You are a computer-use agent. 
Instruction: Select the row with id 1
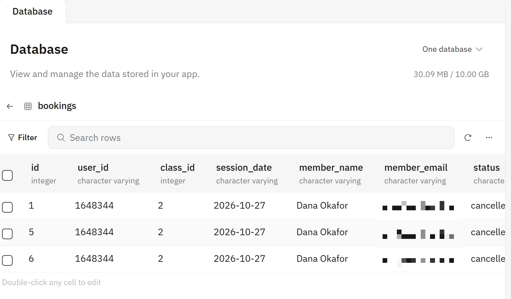point(7,207)
